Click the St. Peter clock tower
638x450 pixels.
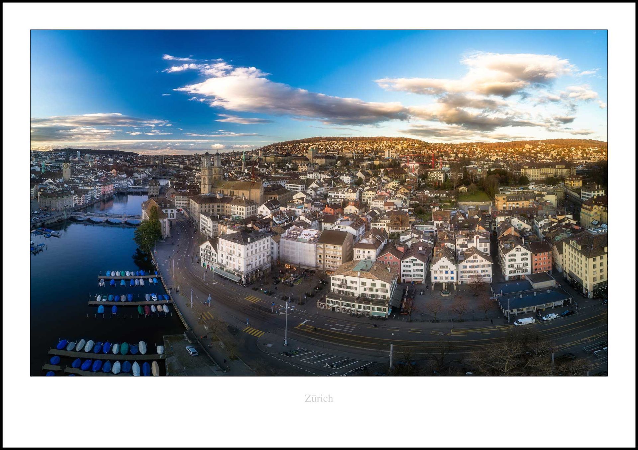click(66, 168)
